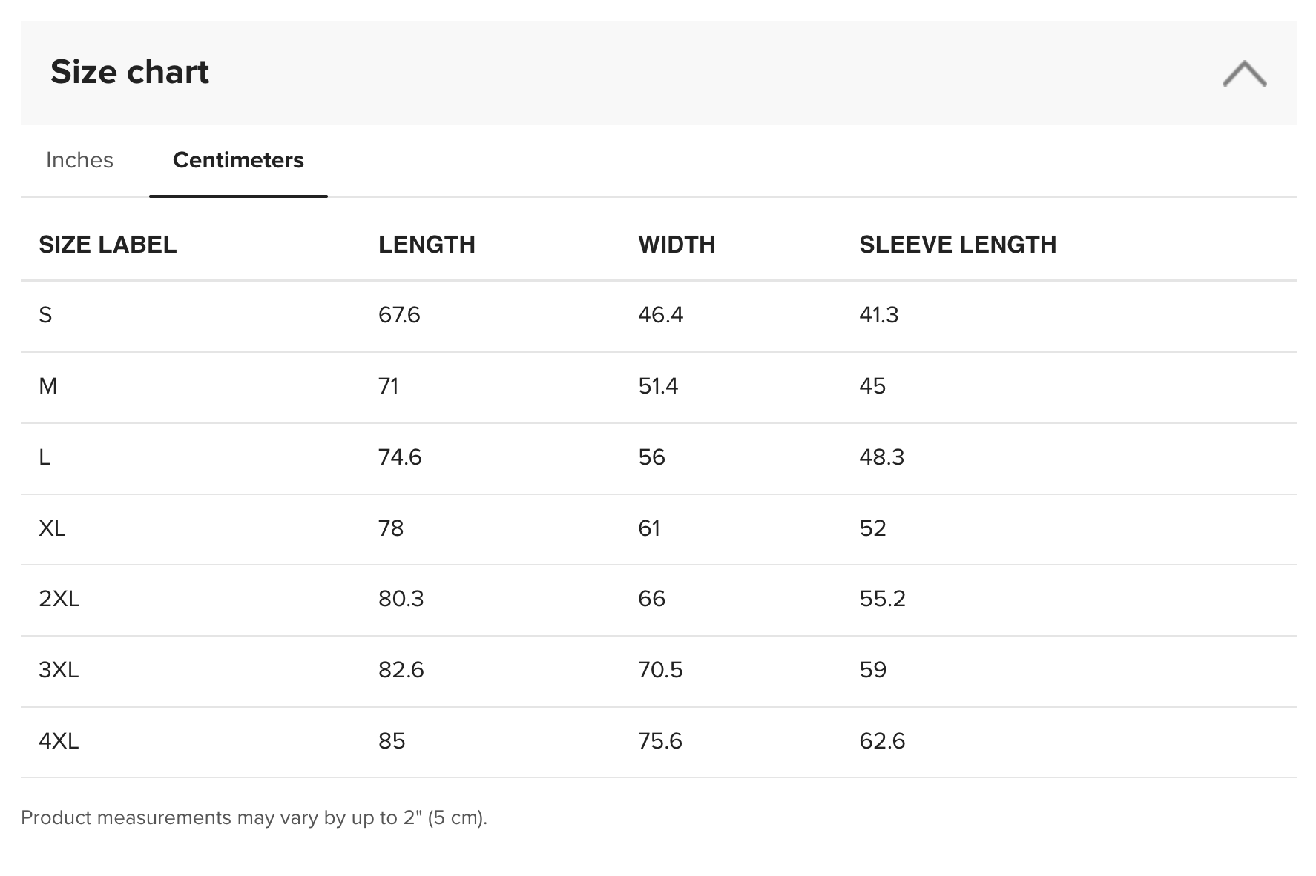
Task: Click the Size chart heading
Action: [130, 72]
